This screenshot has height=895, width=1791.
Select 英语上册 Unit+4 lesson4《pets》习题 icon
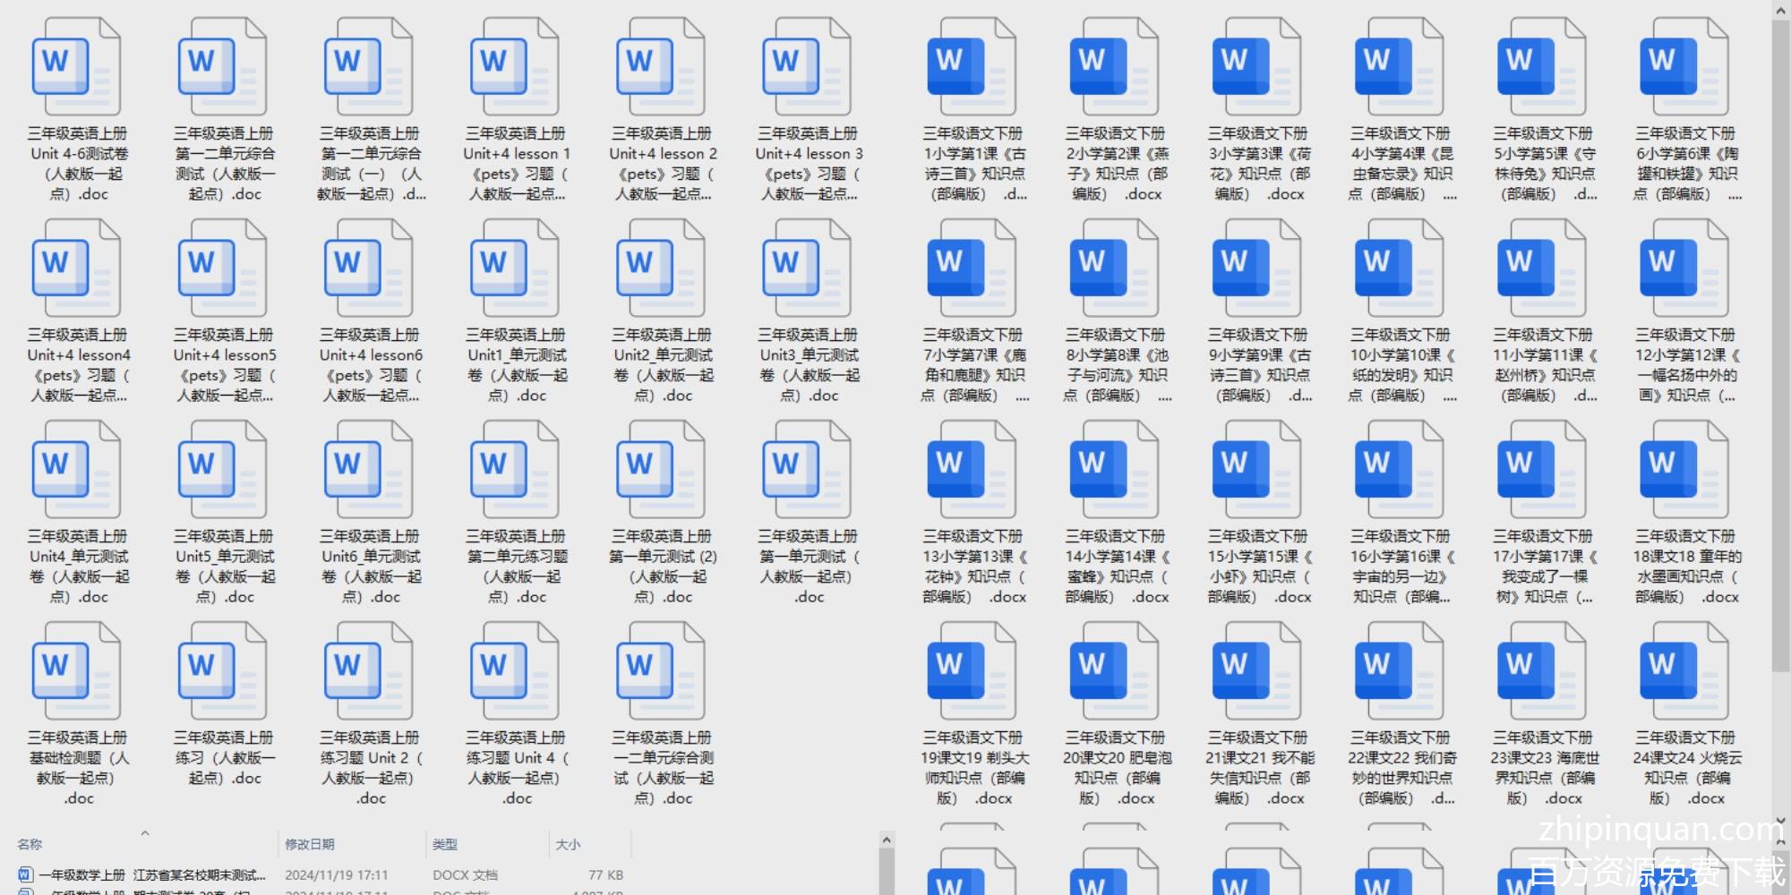click(x=76, y=268)
